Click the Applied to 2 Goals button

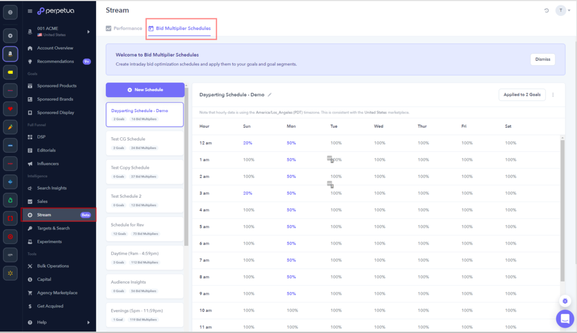point(521,95)
